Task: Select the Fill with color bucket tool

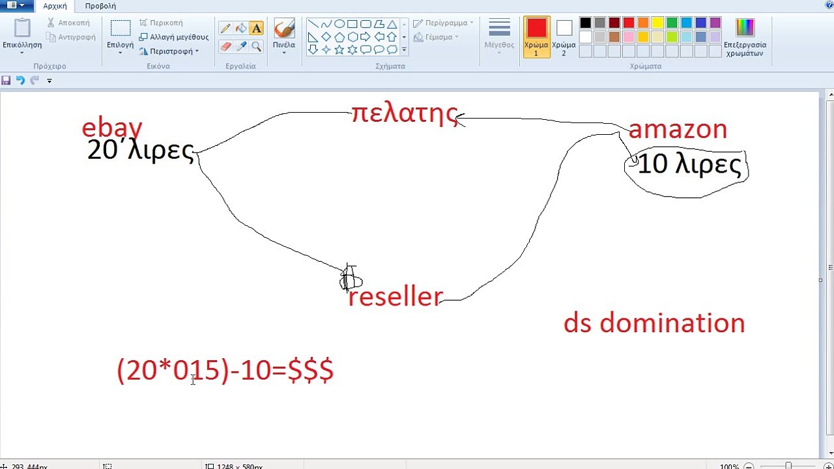Action: tap(241, 28)
